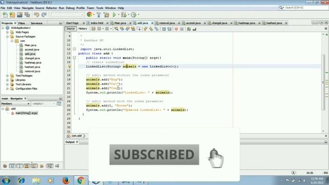The height and width of the screenshot is (185, 329).
Task: Collapse the main method fold at line 14
Action: (74, 58)
